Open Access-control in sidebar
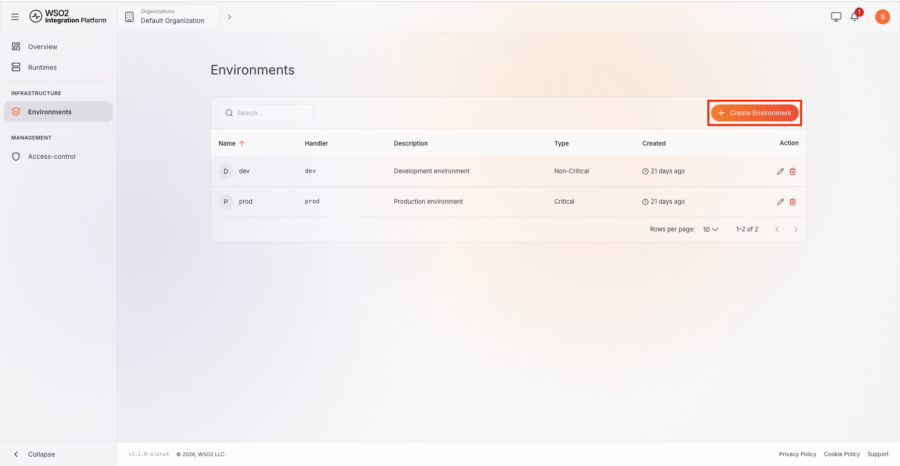The image size is (900, 466). click(59, 156)
